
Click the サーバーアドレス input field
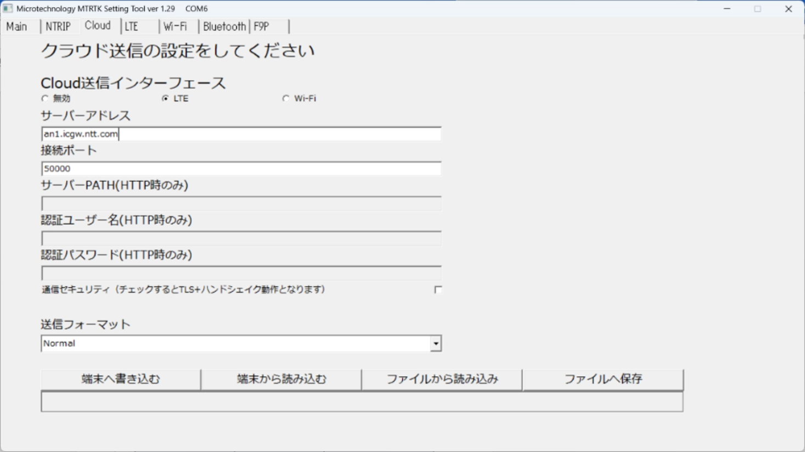(x=241, y=134)
